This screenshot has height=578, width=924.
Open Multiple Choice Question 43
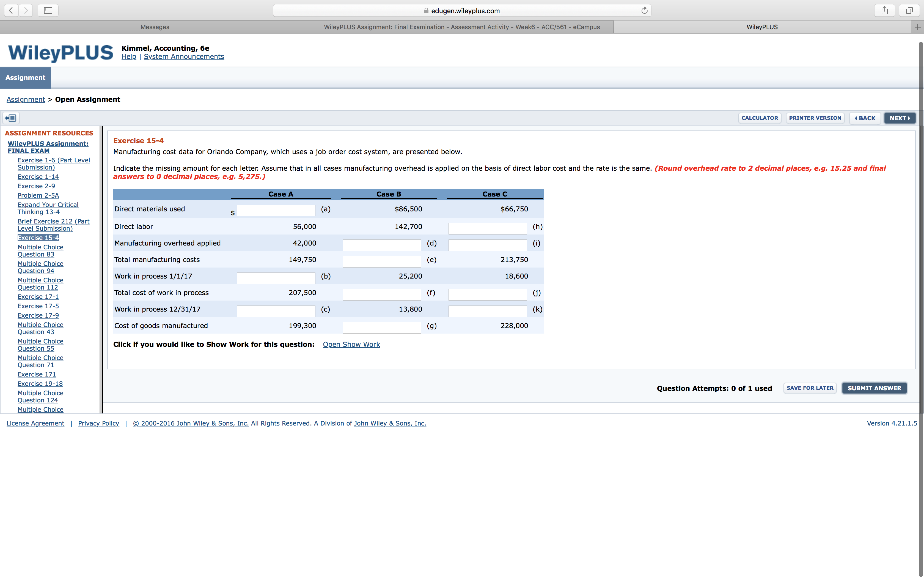pyautogui.click(x=40, y=328)
